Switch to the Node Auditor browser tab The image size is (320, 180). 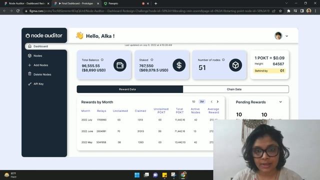[x=26, y=3]
